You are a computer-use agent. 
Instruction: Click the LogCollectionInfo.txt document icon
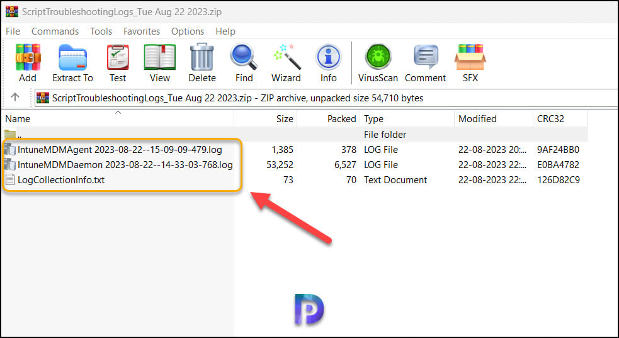point(10,180)
